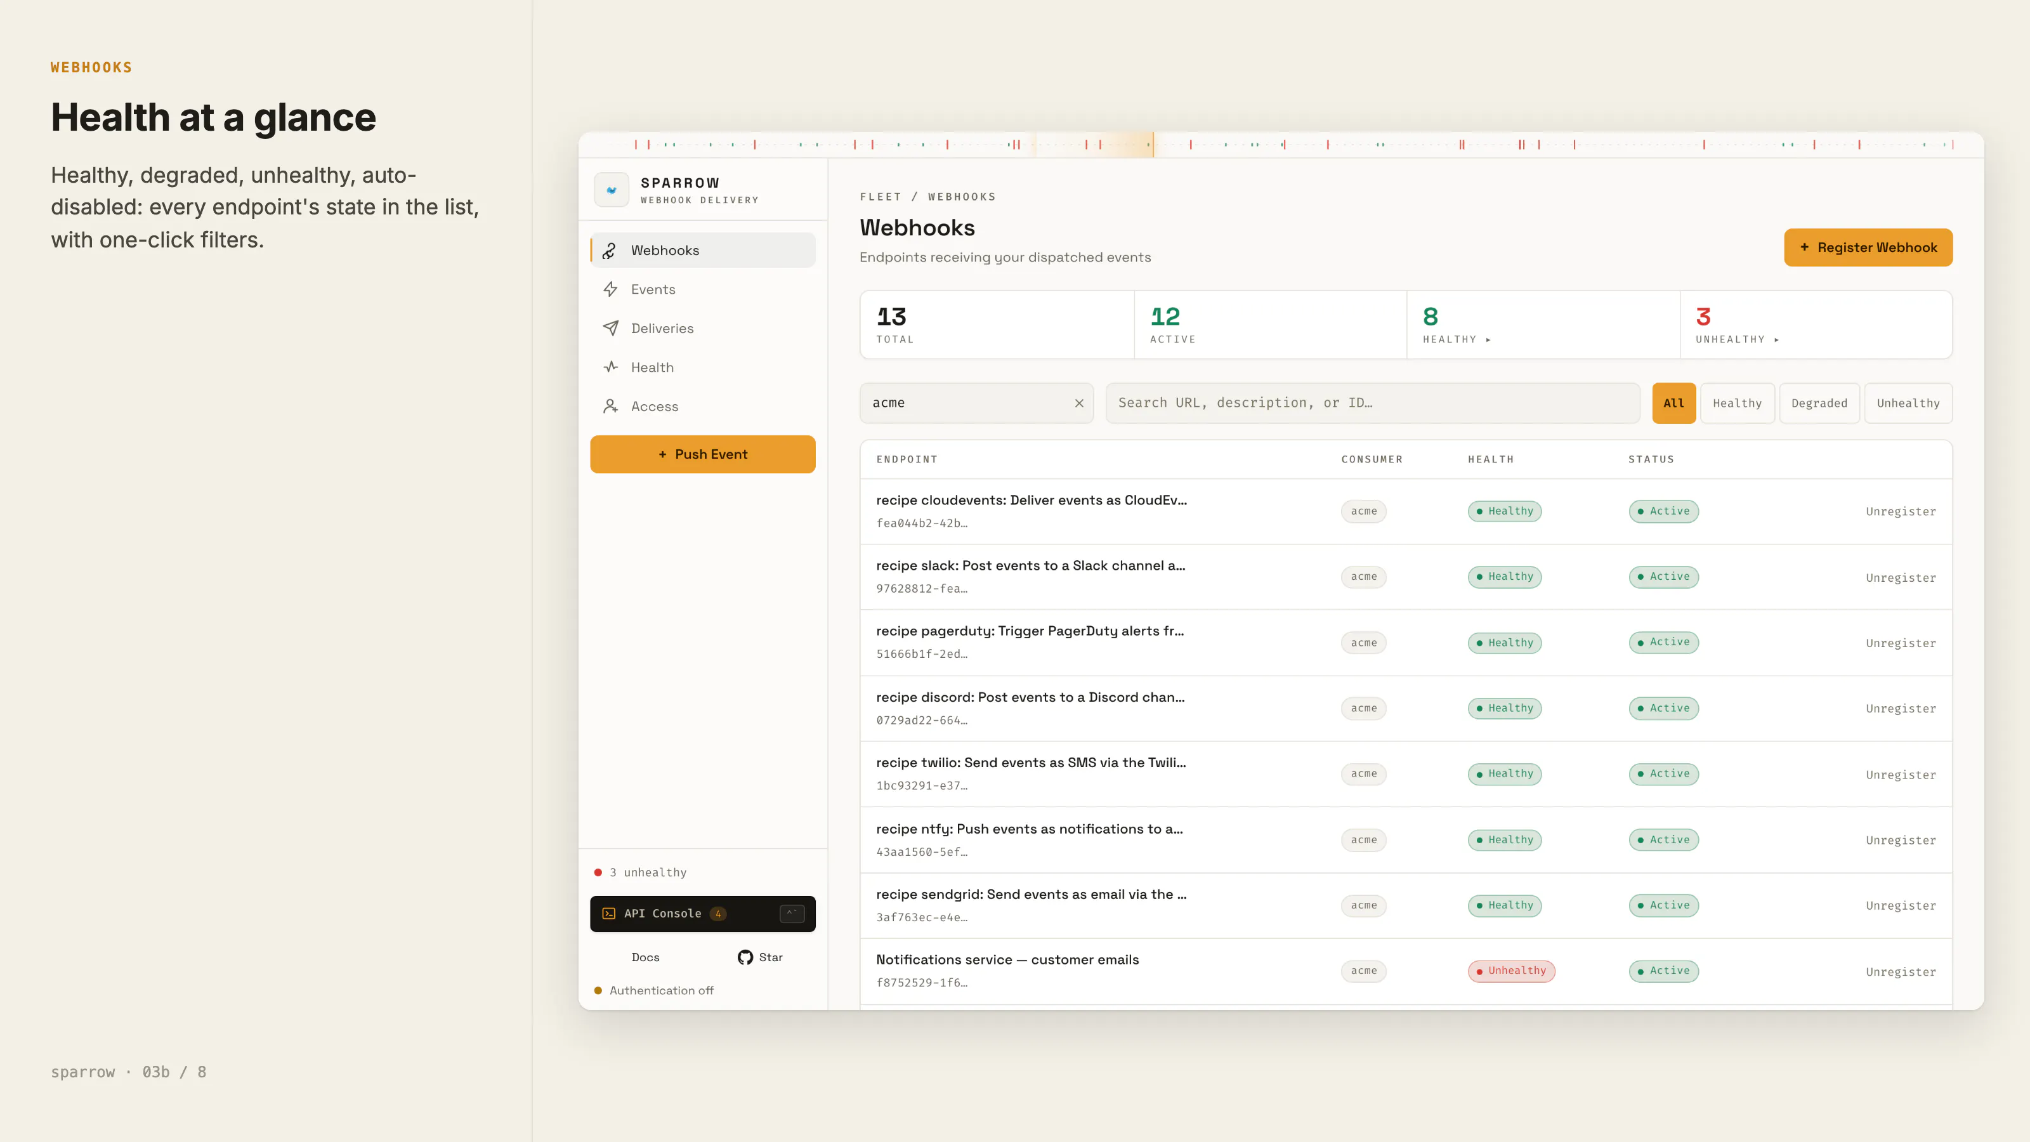This screenshot has width=2030, height=1142.
Task: Click the Register Webhook button
Action: (1868, 247)
